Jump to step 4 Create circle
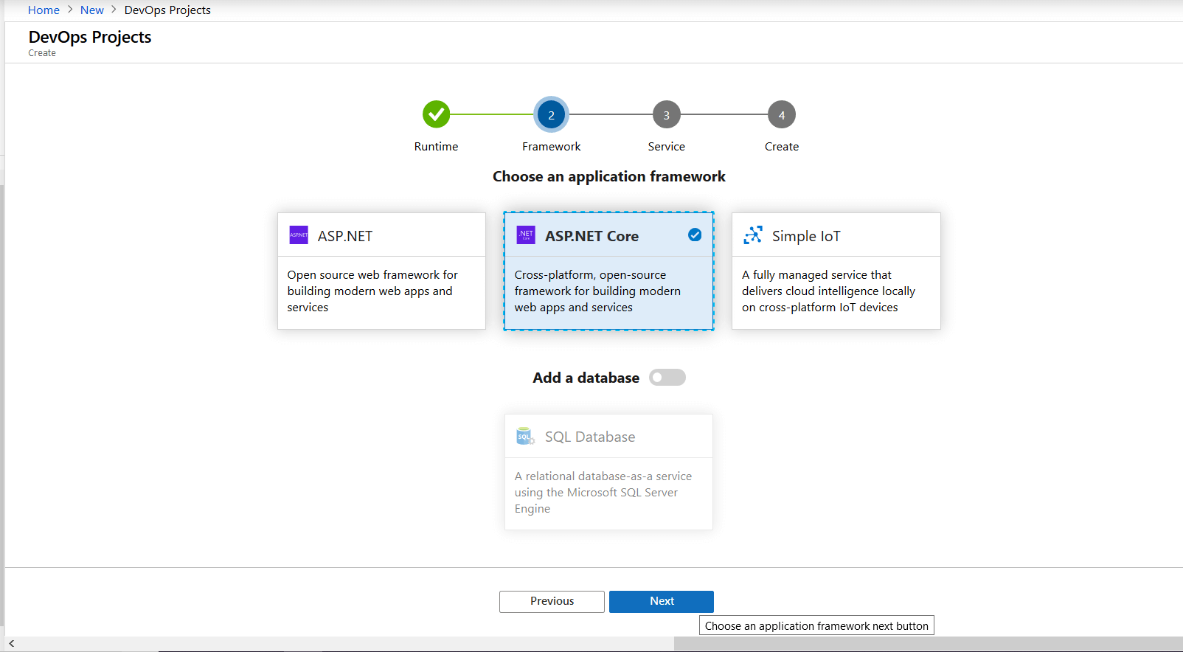The height and width of the screenshot is (652, 1183). point(782,115)
